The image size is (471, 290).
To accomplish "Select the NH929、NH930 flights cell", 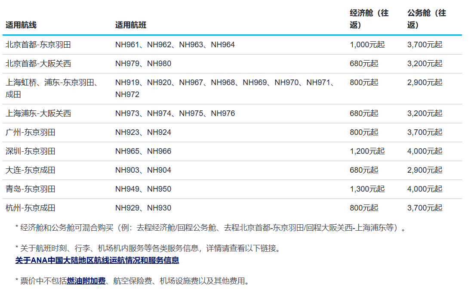I will point(143,208).
